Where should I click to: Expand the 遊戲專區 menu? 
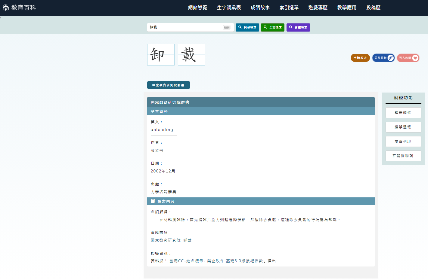(318, 8)
